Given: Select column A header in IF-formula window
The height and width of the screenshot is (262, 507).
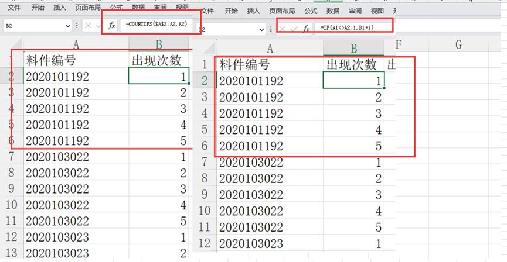Looking at the screenshot, I should [270, 49].
